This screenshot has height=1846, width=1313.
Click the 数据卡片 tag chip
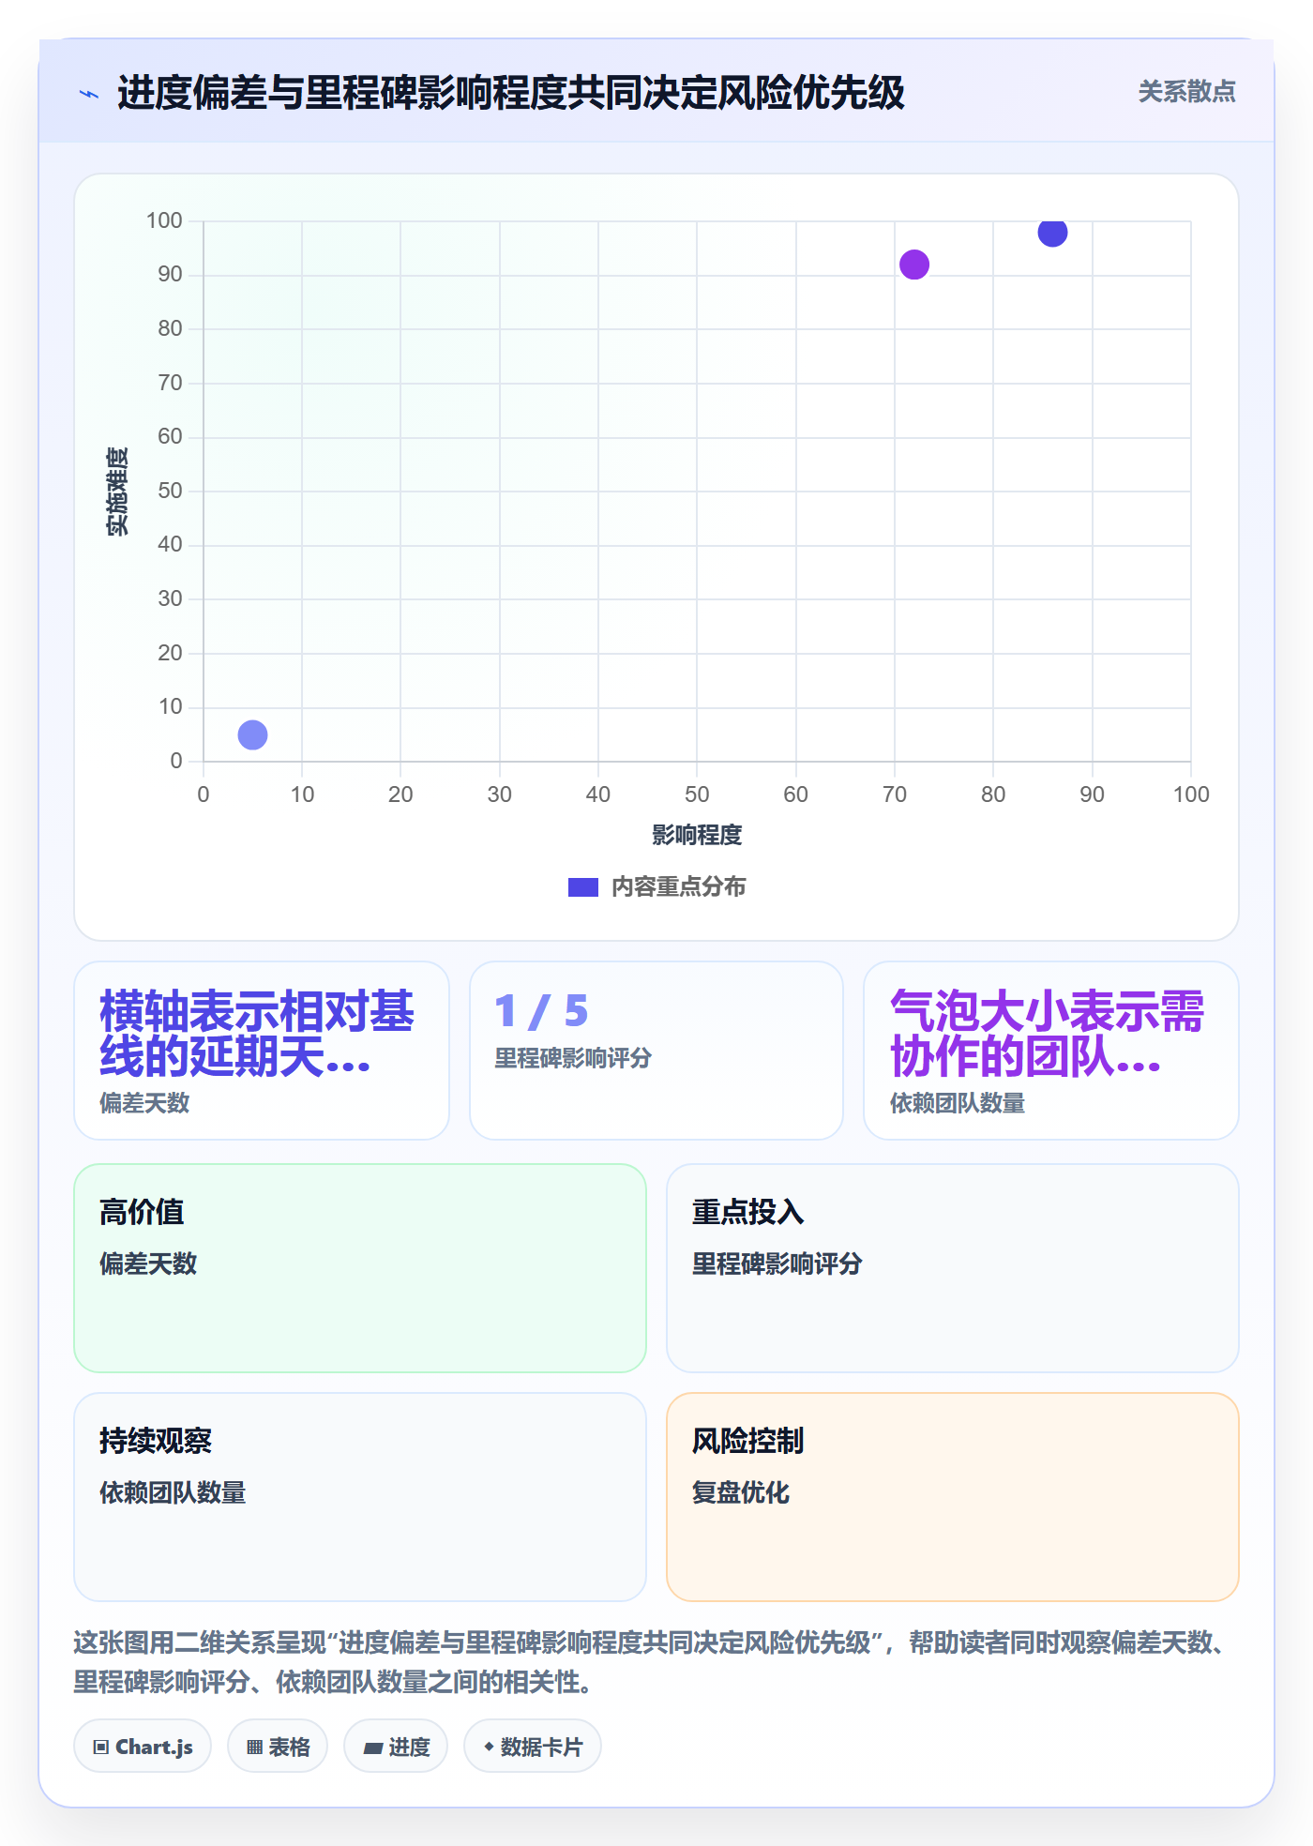pyautogui.click(x=533, y=1746)
